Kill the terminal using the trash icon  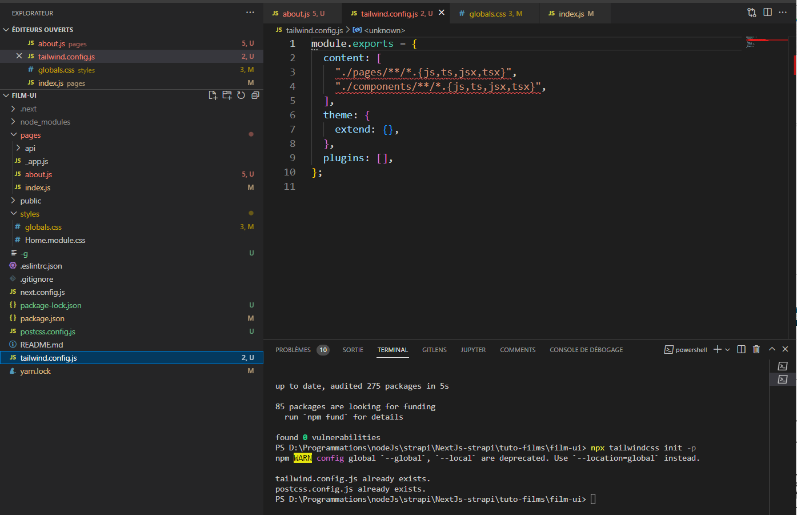click(x=756, y=349)
